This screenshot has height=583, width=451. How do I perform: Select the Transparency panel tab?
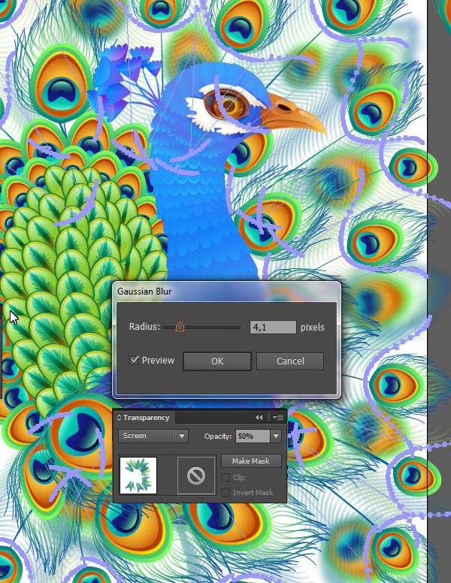click(146, 418)
